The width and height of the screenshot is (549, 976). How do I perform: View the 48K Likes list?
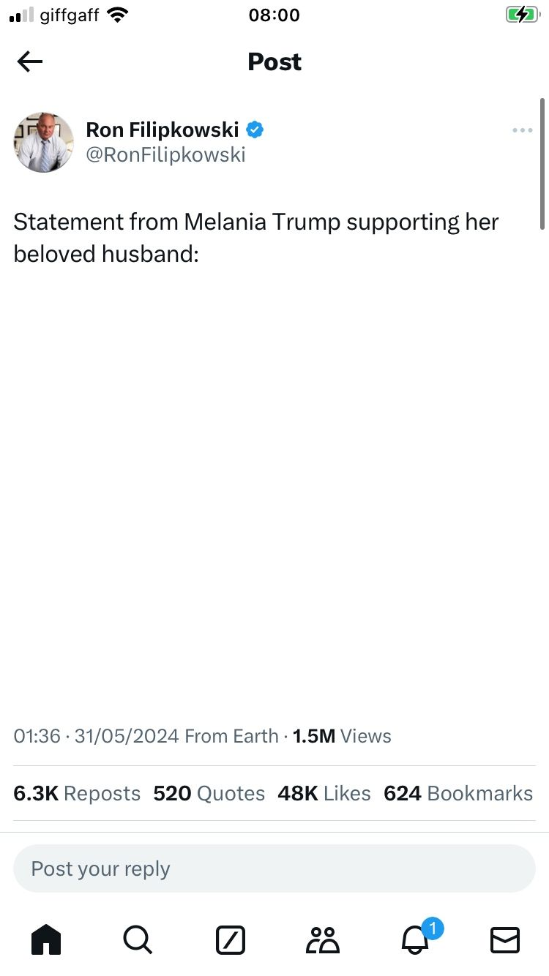click(x=324, y=793)
